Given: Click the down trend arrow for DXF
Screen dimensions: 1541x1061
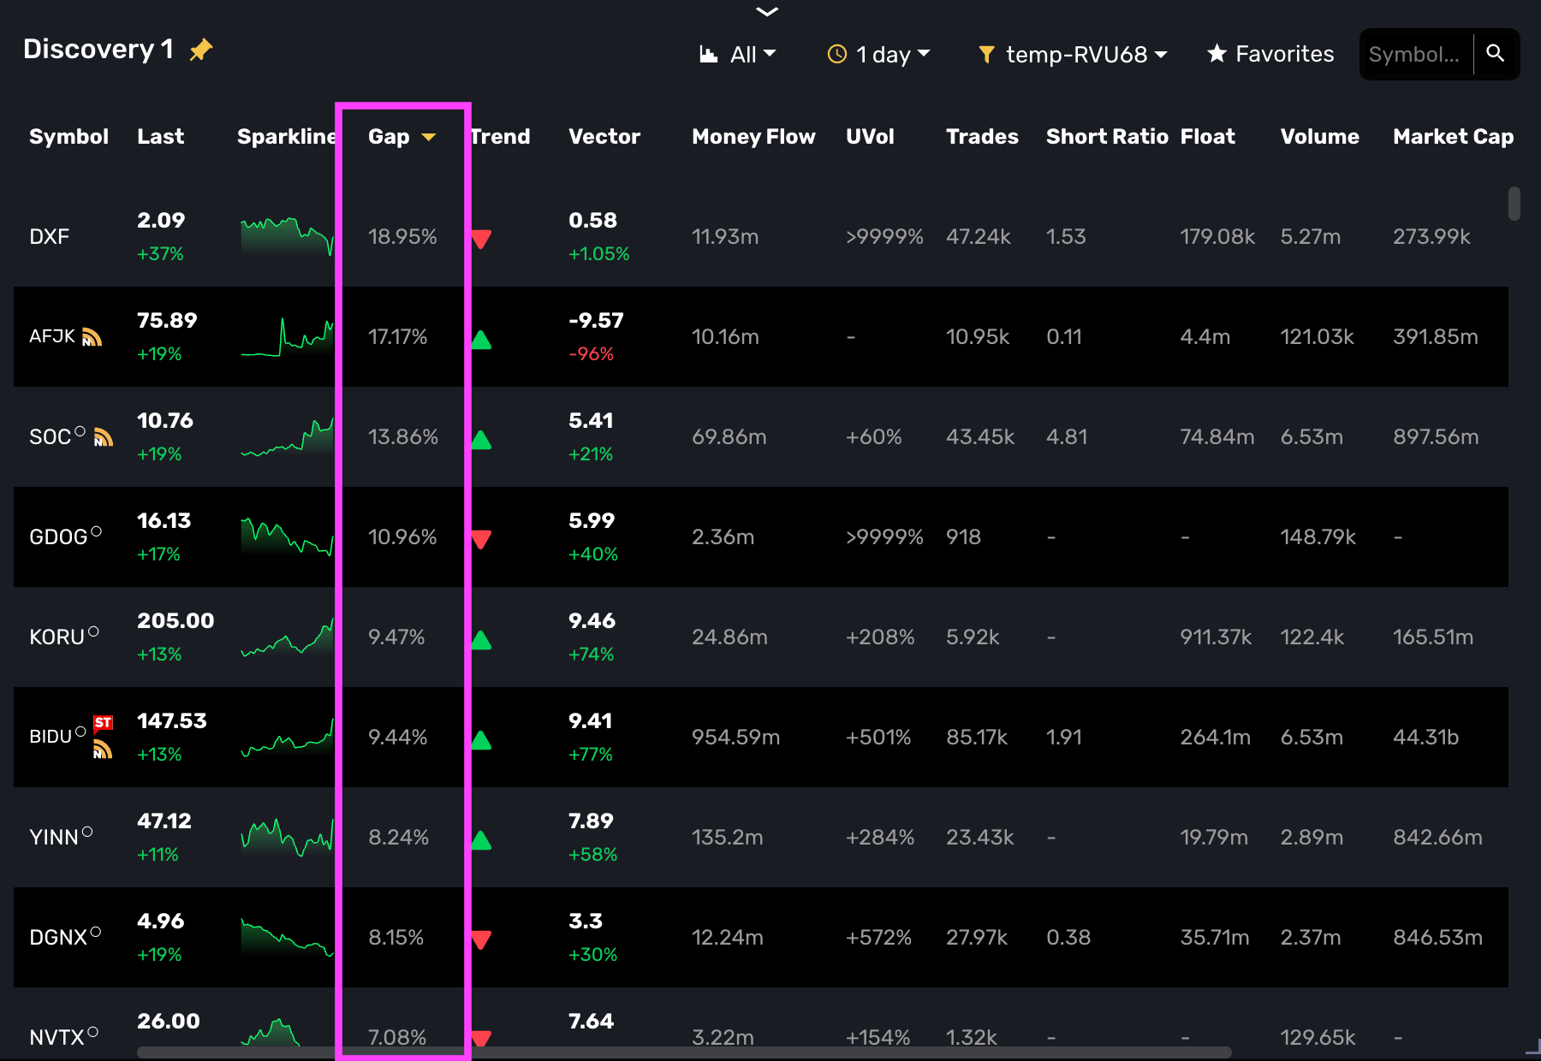Looking at the screenshot, I should click(x=481, y=239).
